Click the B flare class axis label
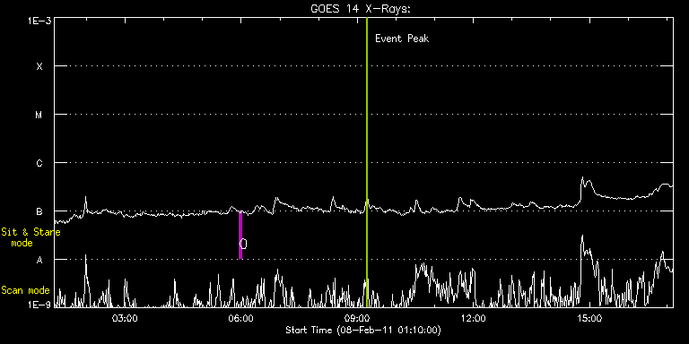Viewport: 689px width, 344px height. pyautogui.click(x=39, y=211)
